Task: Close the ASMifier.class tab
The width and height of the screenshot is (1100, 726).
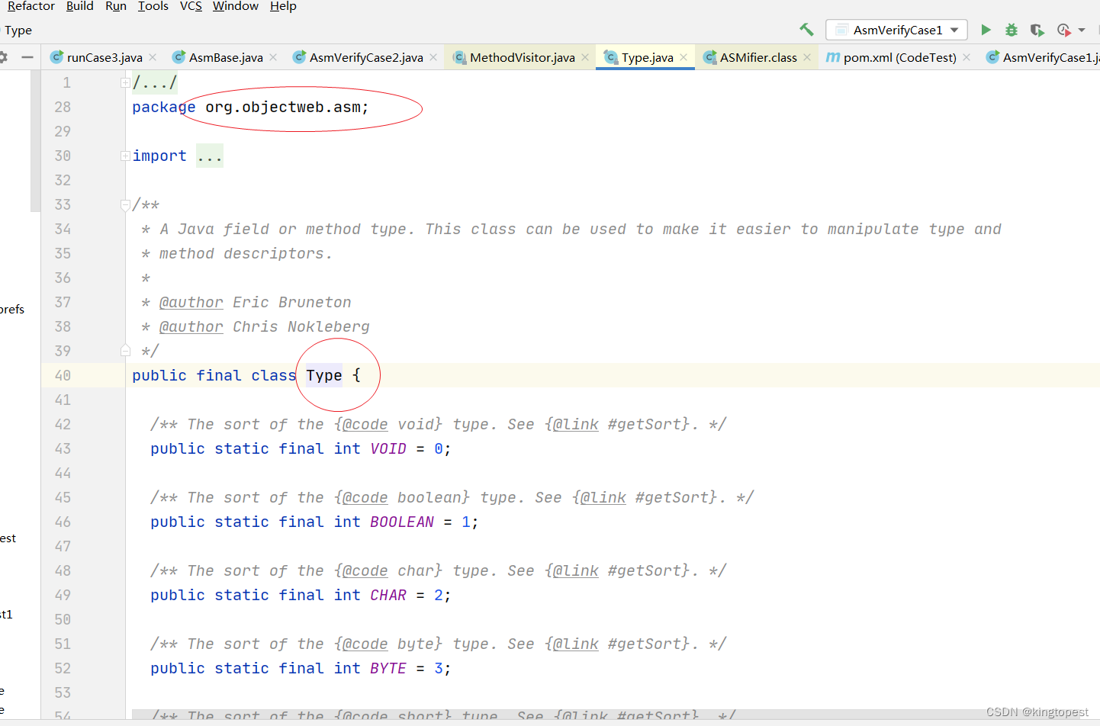Action: 806,56
